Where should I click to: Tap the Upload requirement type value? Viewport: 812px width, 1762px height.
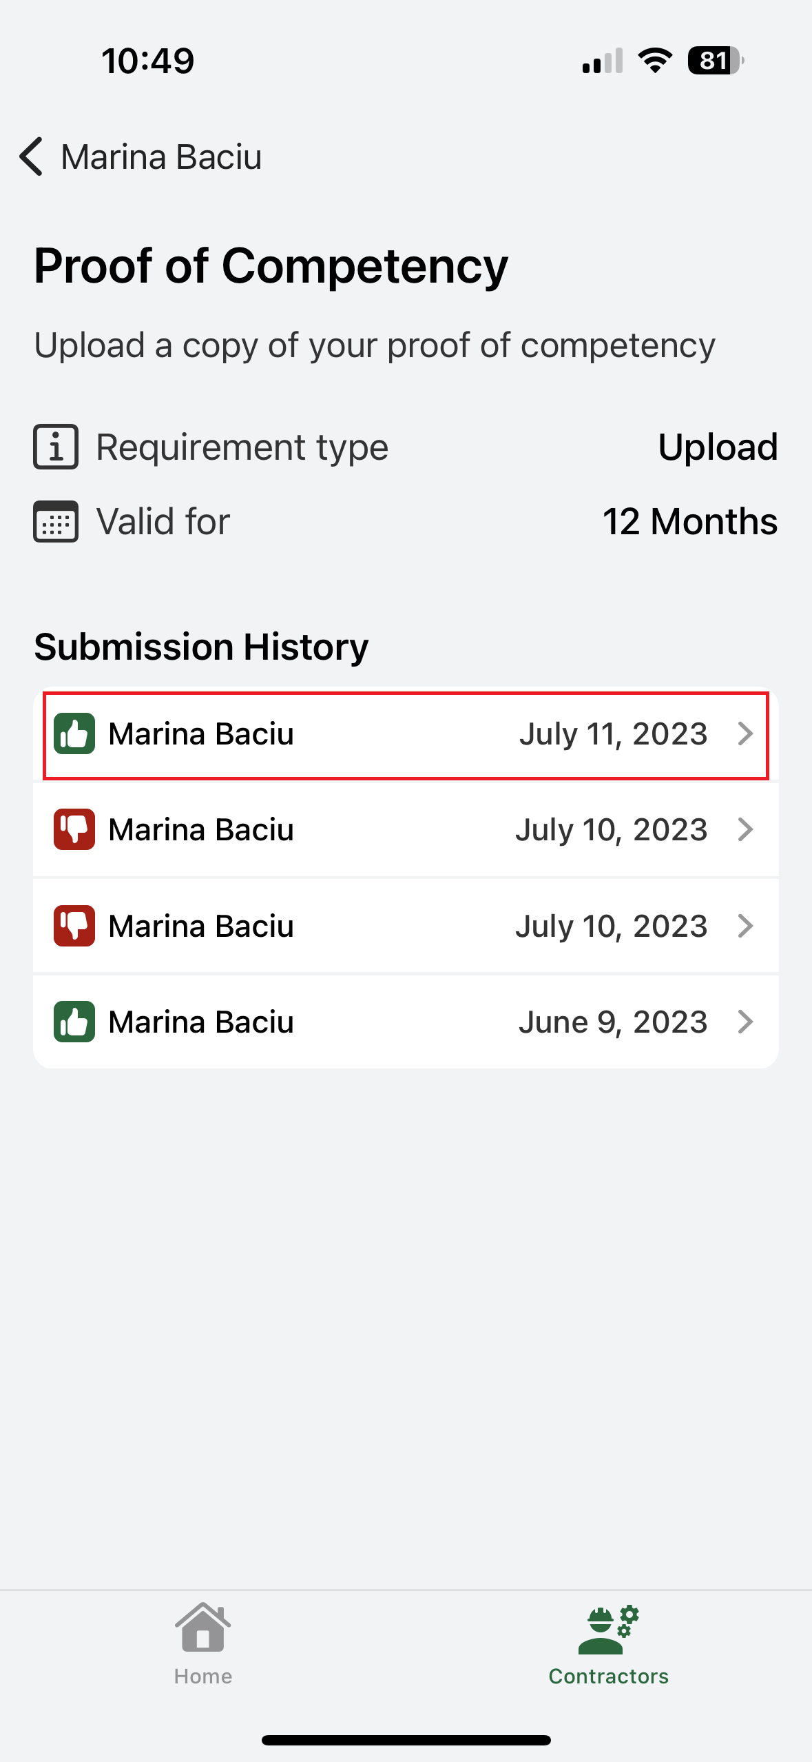click(718, 447)
